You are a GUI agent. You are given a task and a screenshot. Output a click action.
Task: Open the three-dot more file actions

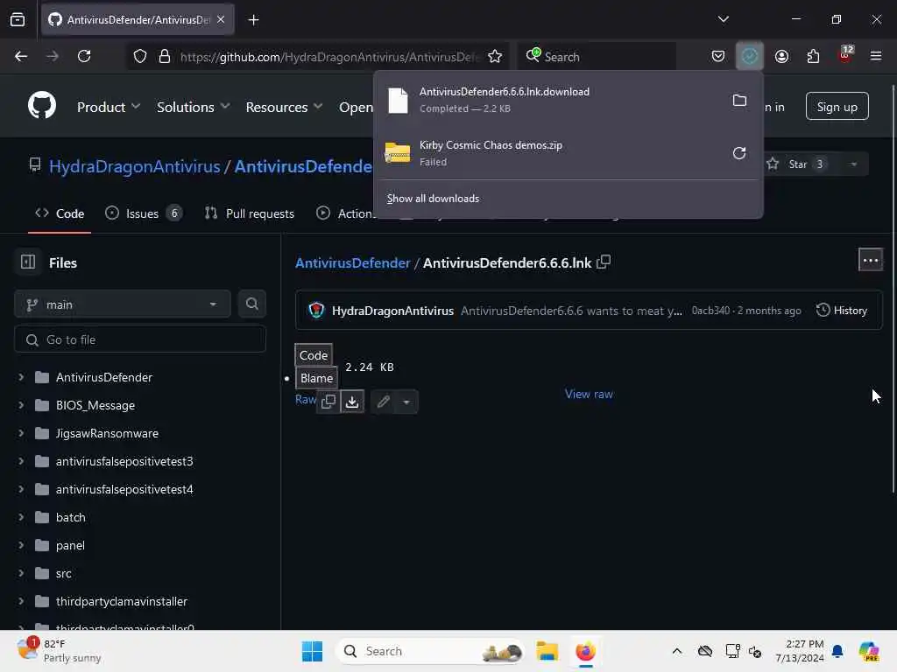[x=870, y=261]
